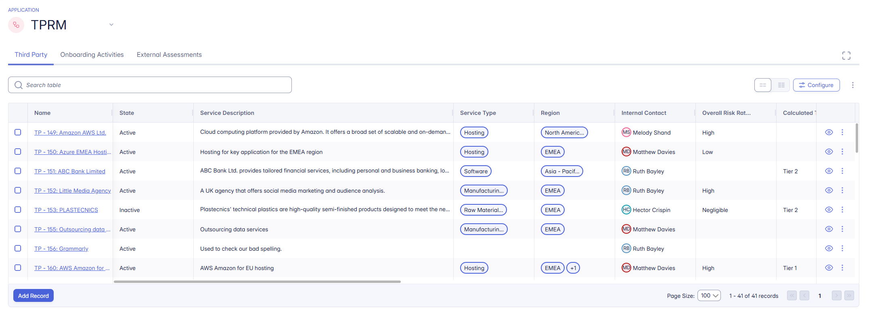Tick the checkbox for AWS Amazon TP-160 row

pos(18,268)
